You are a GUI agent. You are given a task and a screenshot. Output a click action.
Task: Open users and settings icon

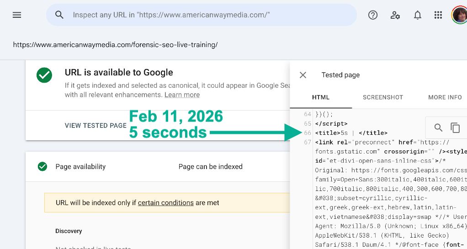click(x=395, y=15)
